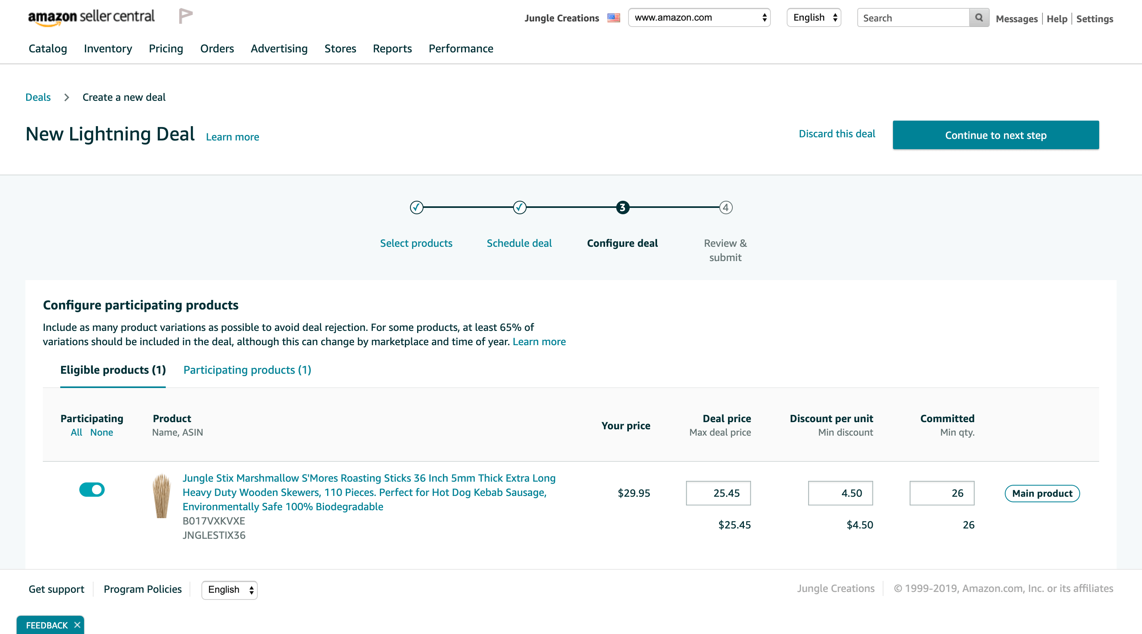Viewport: 1142px width, 634px height.
Task: Click the Amazon Seller Central home icon
Action: coord(90,17)
